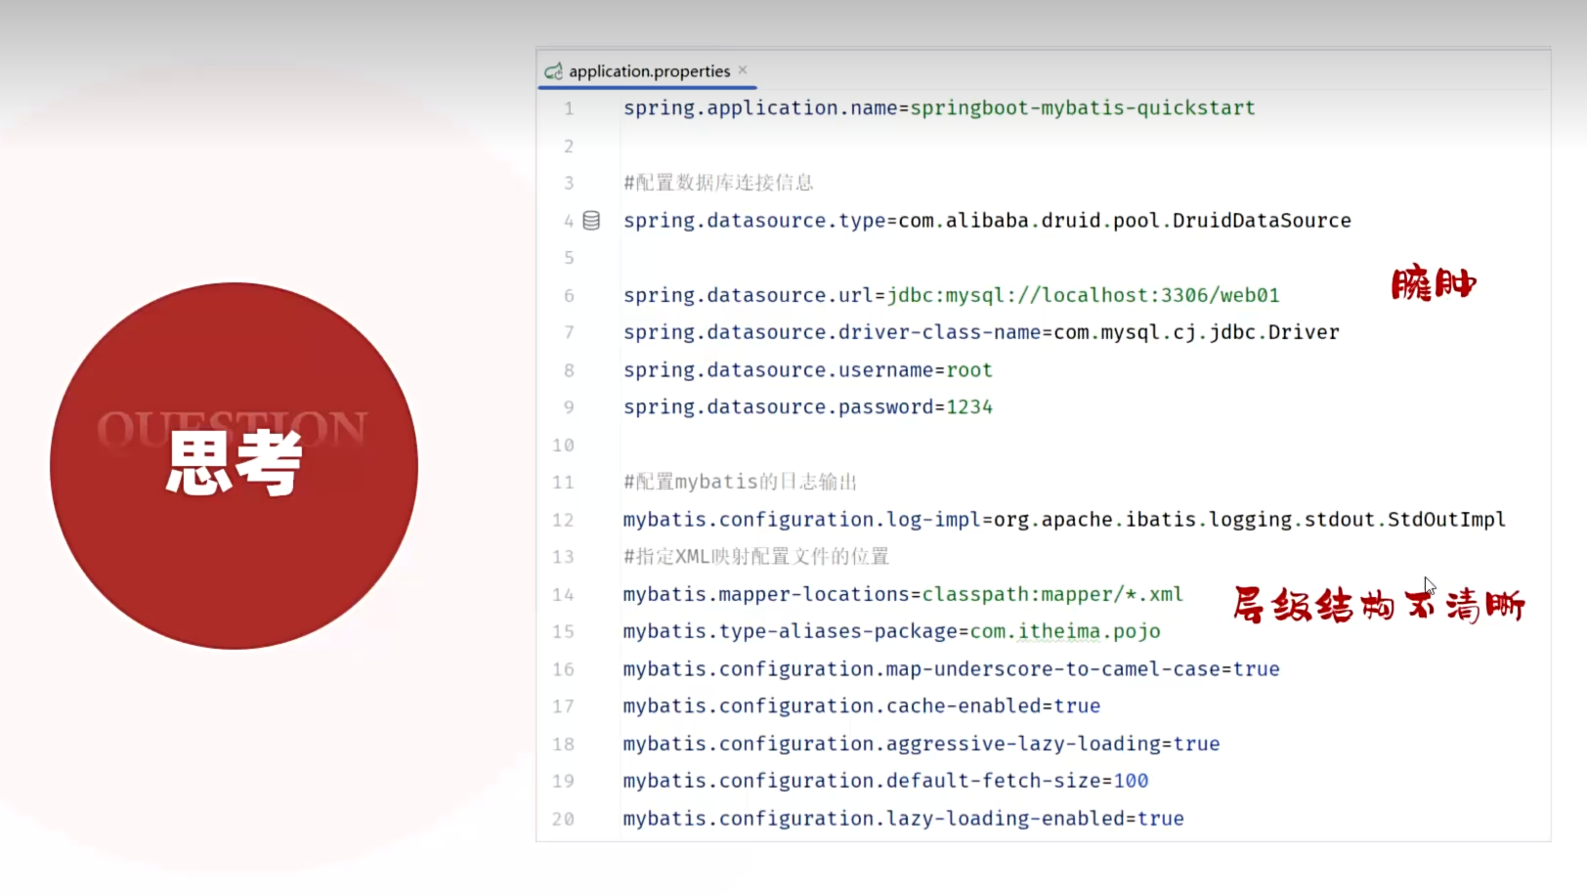Close the application.properties tab
1587x895 pixels.
click(x=743, y=70)
